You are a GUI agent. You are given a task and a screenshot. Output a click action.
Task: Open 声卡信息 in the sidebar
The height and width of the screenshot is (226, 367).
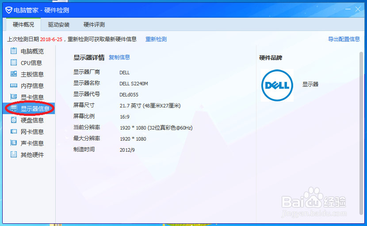29,143
